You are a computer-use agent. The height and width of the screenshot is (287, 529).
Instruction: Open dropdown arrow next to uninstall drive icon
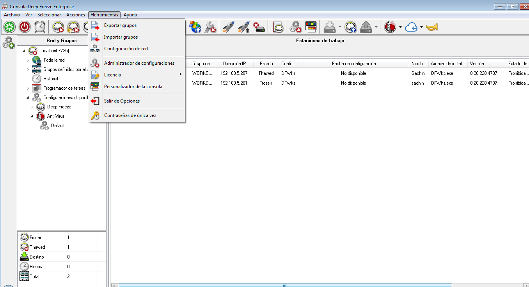pos(376,27)
